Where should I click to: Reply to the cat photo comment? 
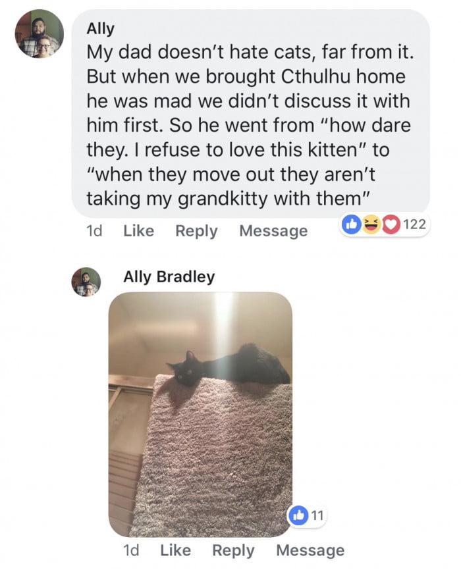pos(234,550)
